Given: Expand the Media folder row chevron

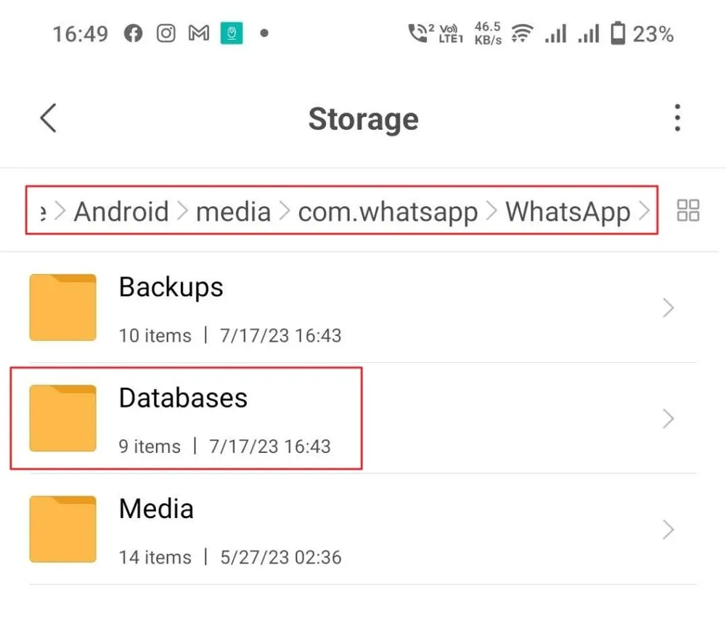Looking at the screenshot, I should click(669, 529).
